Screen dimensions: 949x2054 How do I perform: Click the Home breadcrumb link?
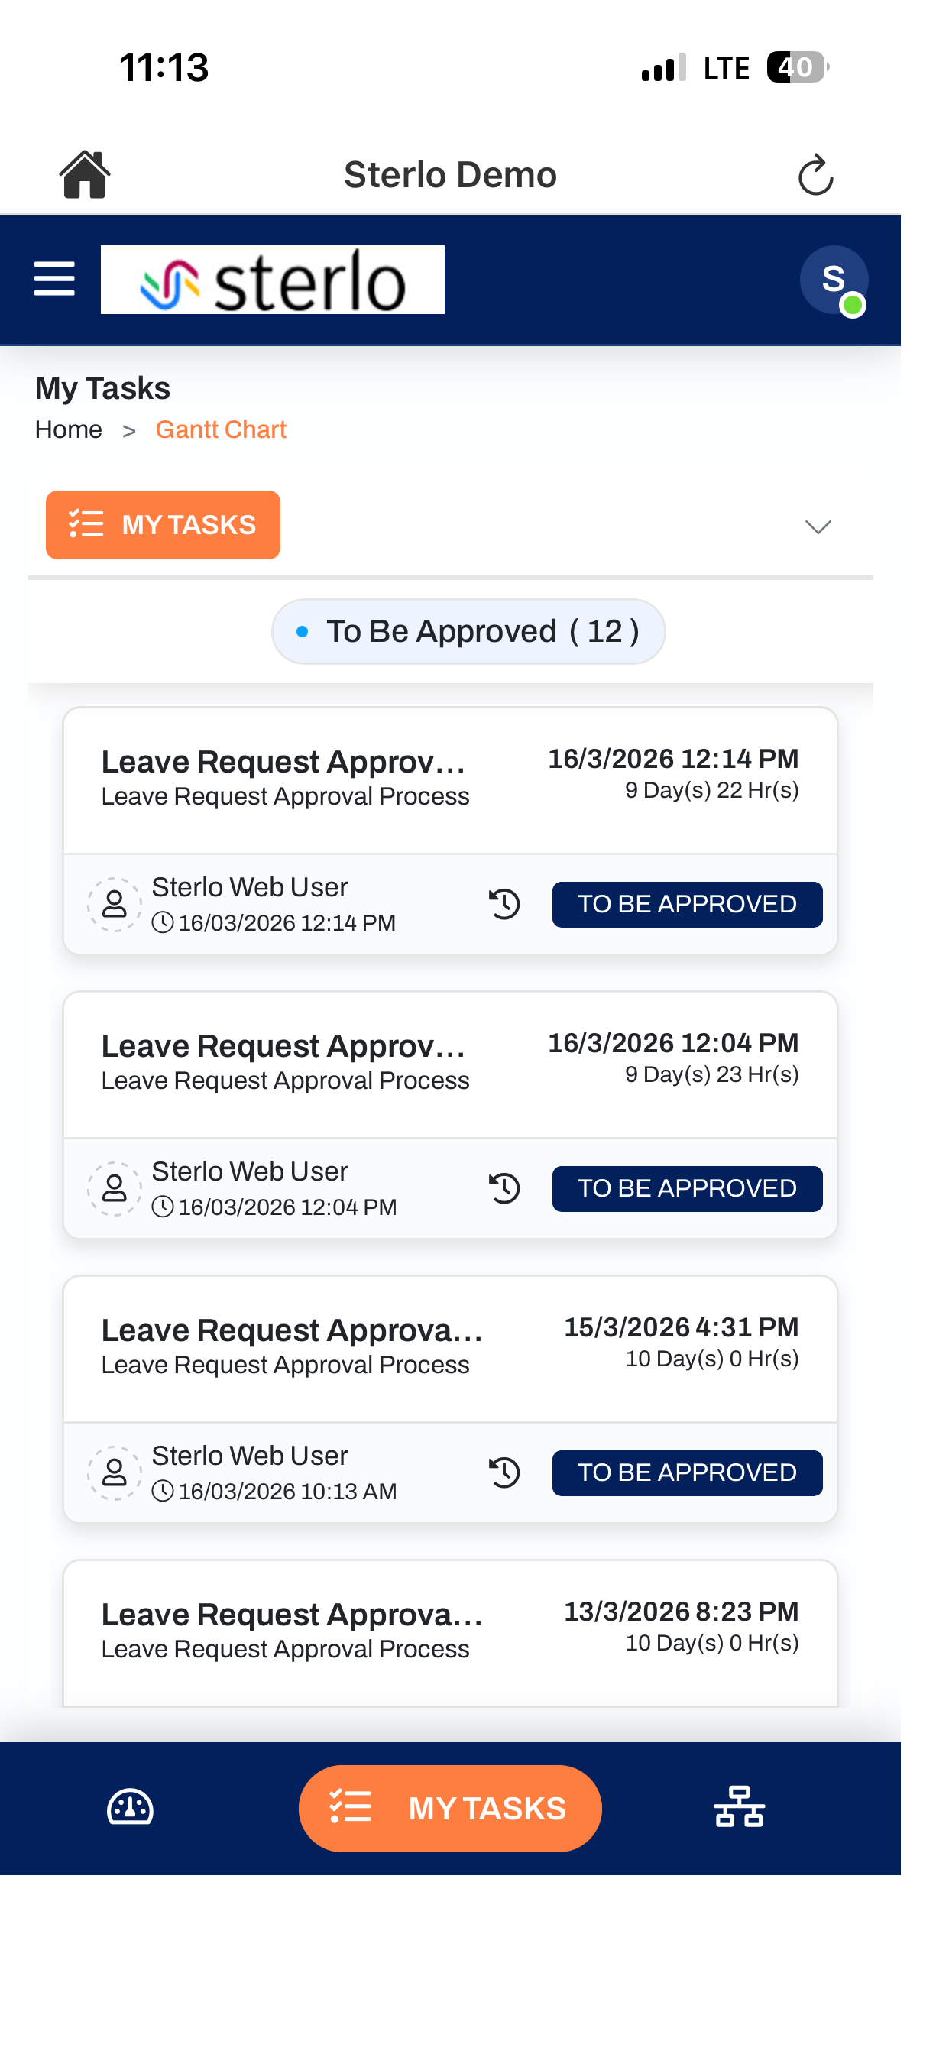69,429
